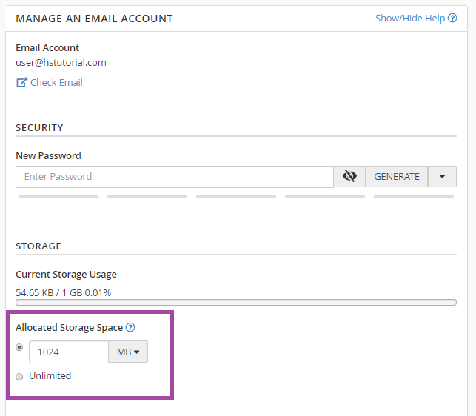The height and width of the screenshot is (416, 476).
Task: Open the Check Email link text
Action: tap(56, 83)
